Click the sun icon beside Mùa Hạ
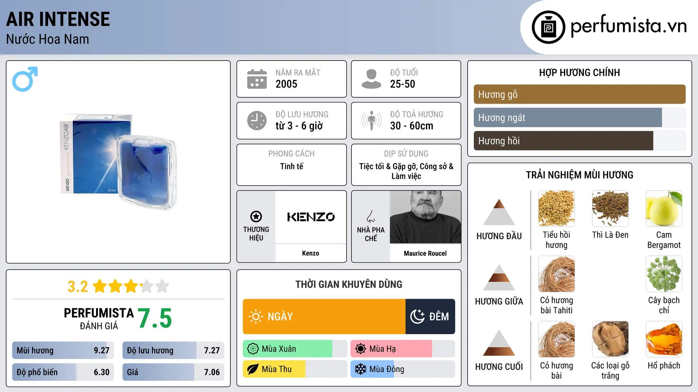Viewport: 698px width, 392px height. tap(361, 349)
